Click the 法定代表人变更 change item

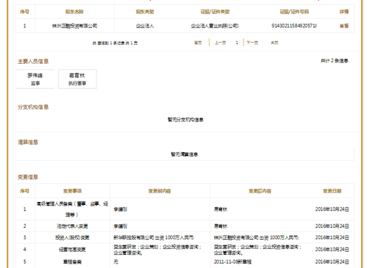coord(72,226)
